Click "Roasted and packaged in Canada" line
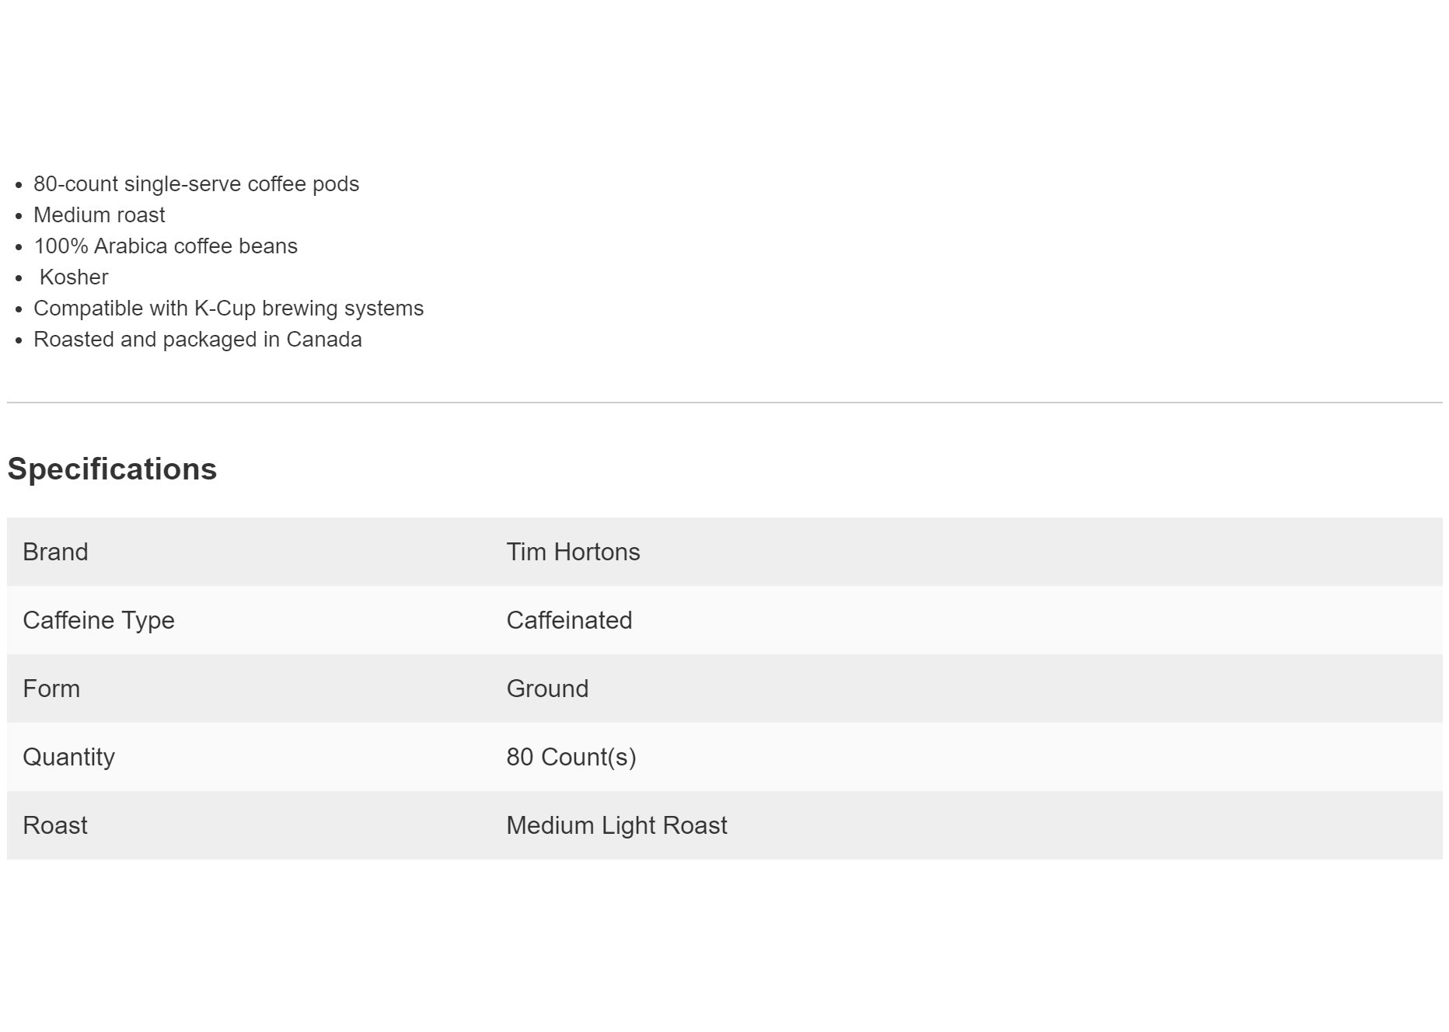 (x=197, y=340)
